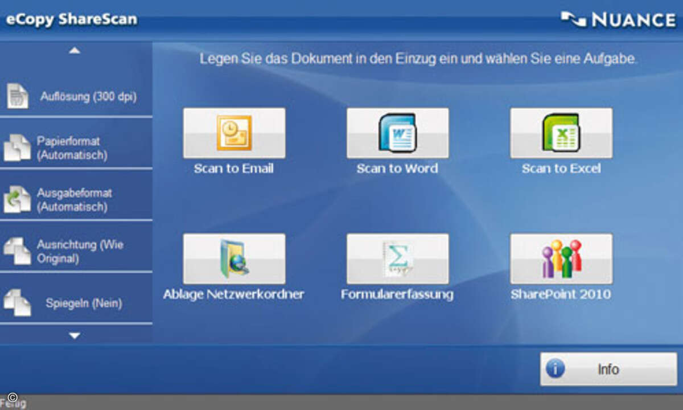Open Ausgabeformat (Automatisch) setting
683x410 pixels.
click(76, 200)
